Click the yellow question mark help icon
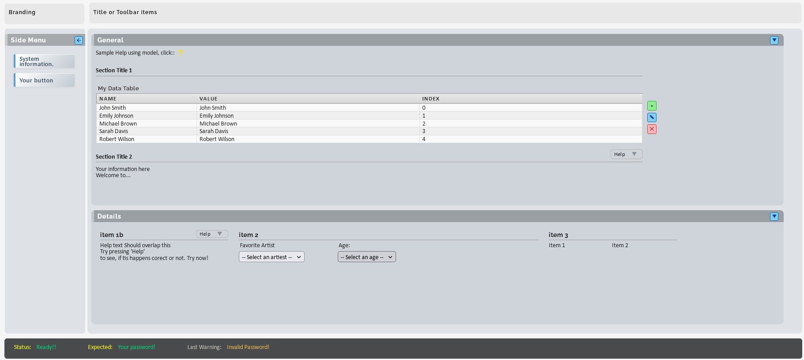The height and width of the screenshot is (360, 804). tap(180, 53)
